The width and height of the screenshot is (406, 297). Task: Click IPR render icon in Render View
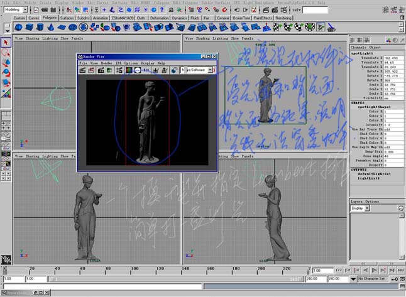click(x=101, y=70)
